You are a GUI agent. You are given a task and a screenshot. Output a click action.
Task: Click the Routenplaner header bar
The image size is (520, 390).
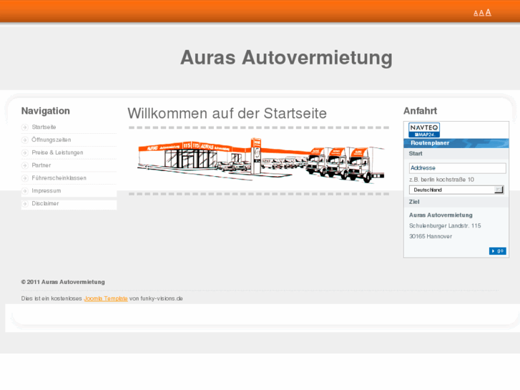pyautogui.click(x=456, y=143)
